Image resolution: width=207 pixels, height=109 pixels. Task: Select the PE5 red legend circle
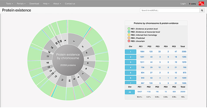129,41
